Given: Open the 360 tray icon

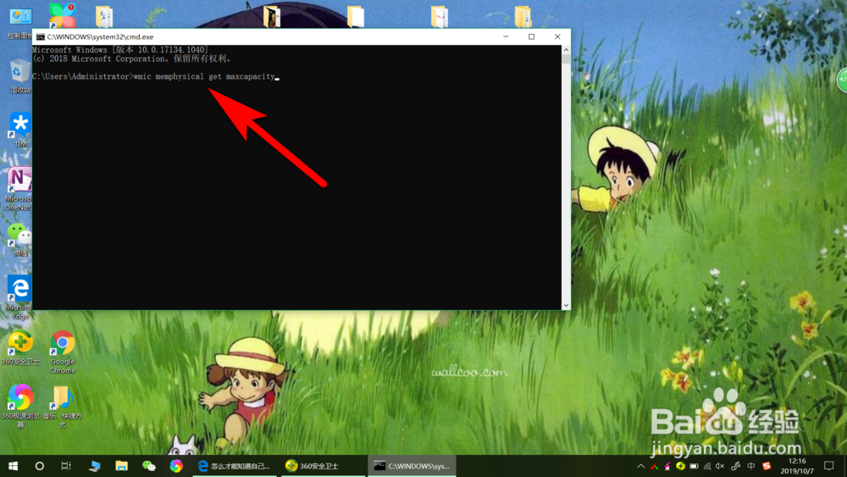Looking at the screenshot, I should [681, 466].
